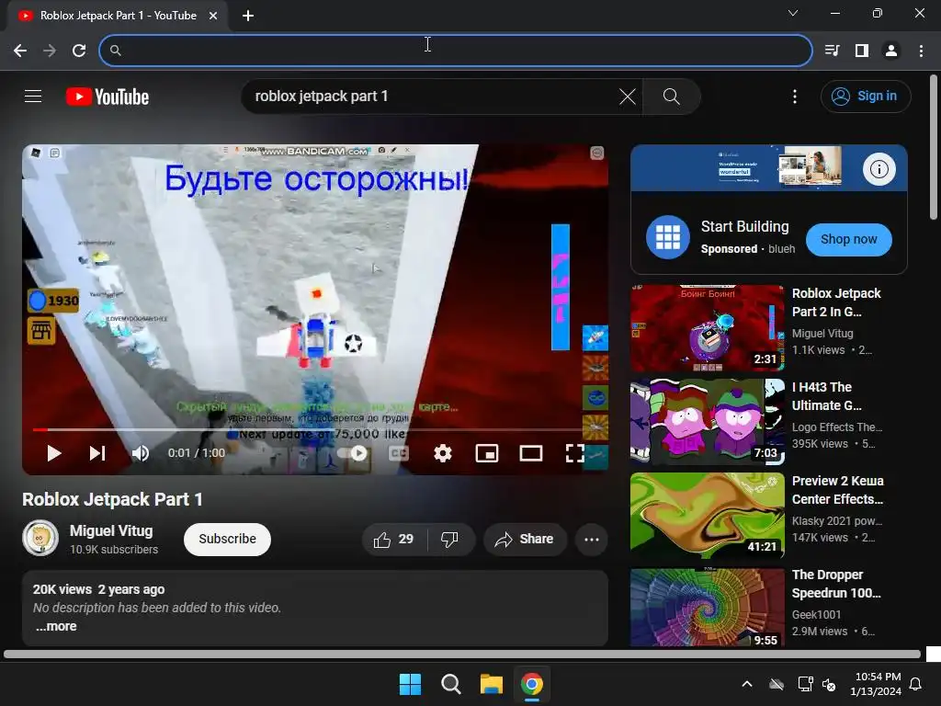This screenshot has height=706, width=941.
Task: Click Chrome icon in taskbar
Action: [x=532, y=684]
